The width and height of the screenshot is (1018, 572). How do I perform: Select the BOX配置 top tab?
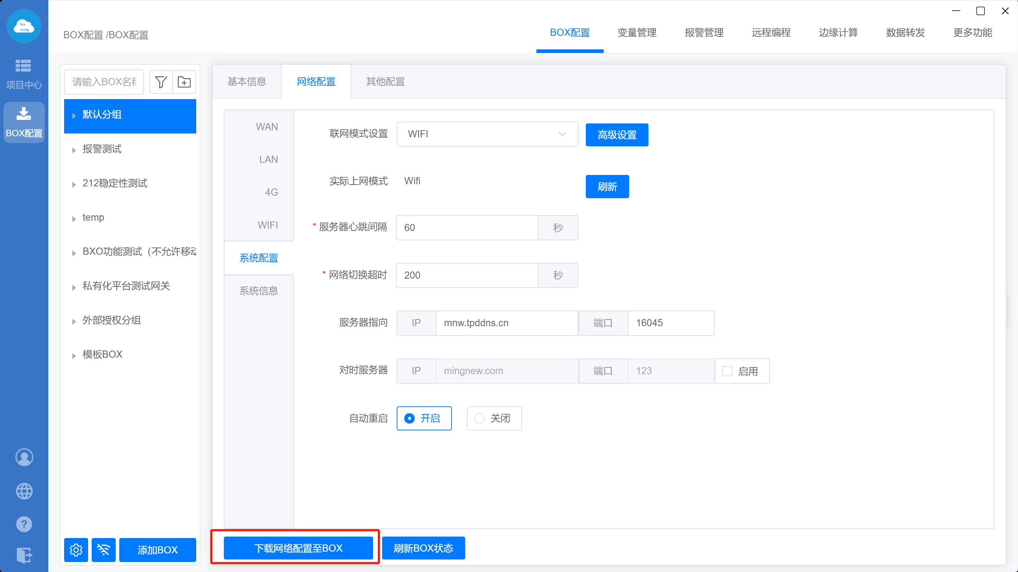570,33
